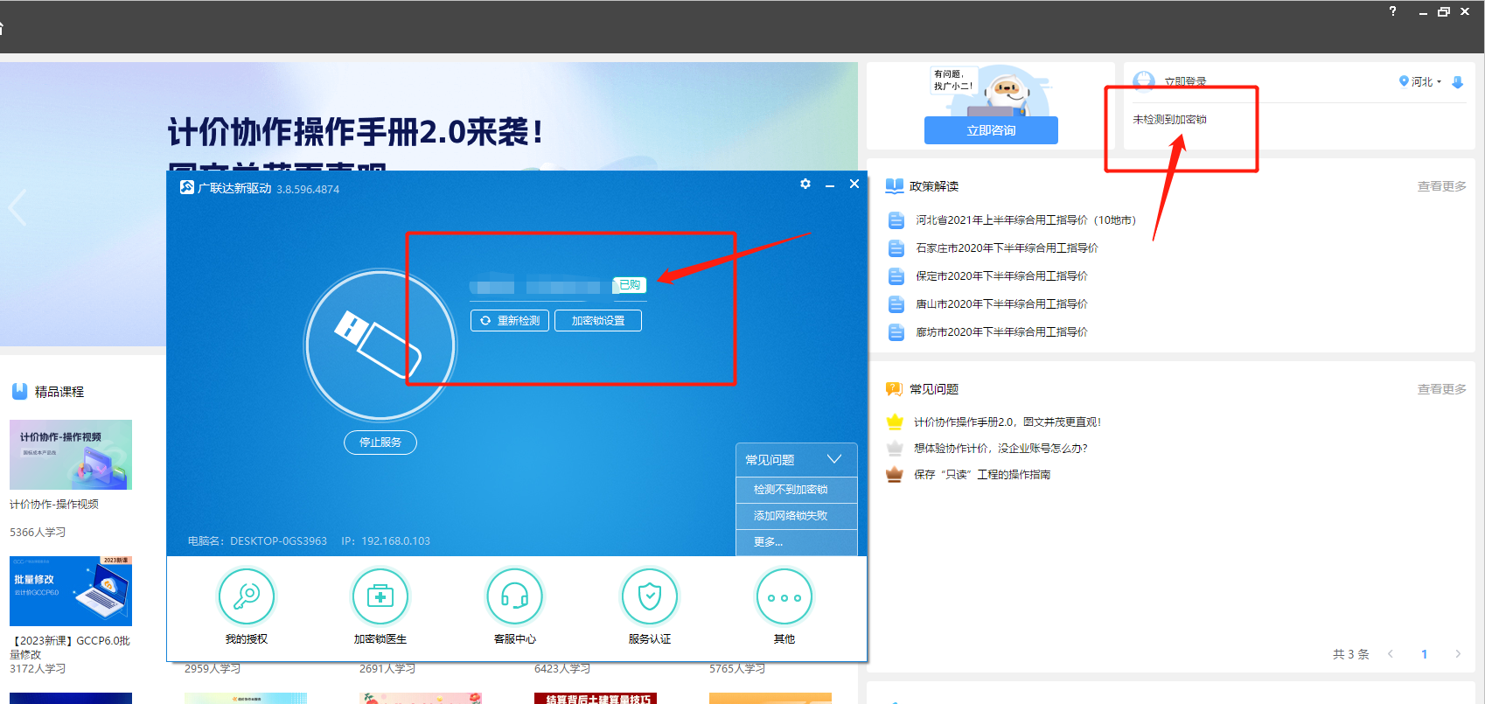Open driver settings gear icon
This screenshot has width=1485, height=704.
tap(805, 184)
